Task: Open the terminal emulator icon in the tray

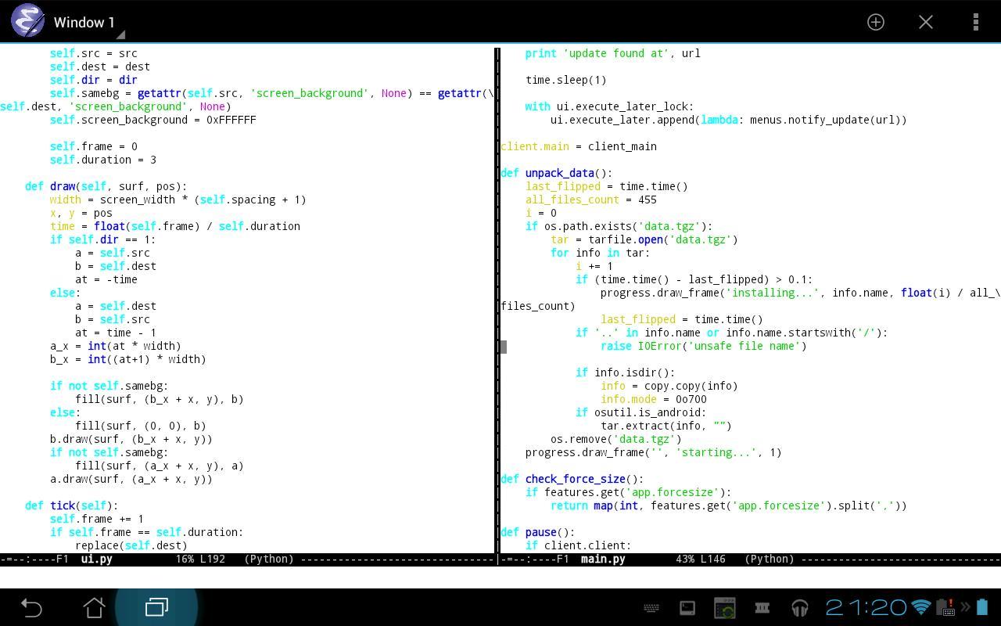Action: pyautogui.click(x=687, y=607)
